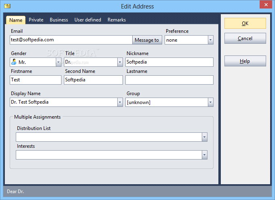Click the envelope icon in the title bar

coord(7,6)
